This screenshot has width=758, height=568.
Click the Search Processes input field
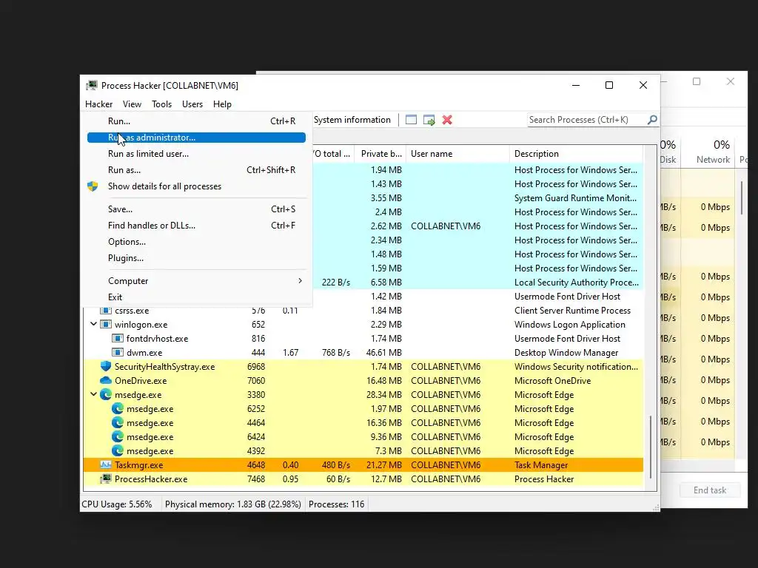[x=587, y=120]
